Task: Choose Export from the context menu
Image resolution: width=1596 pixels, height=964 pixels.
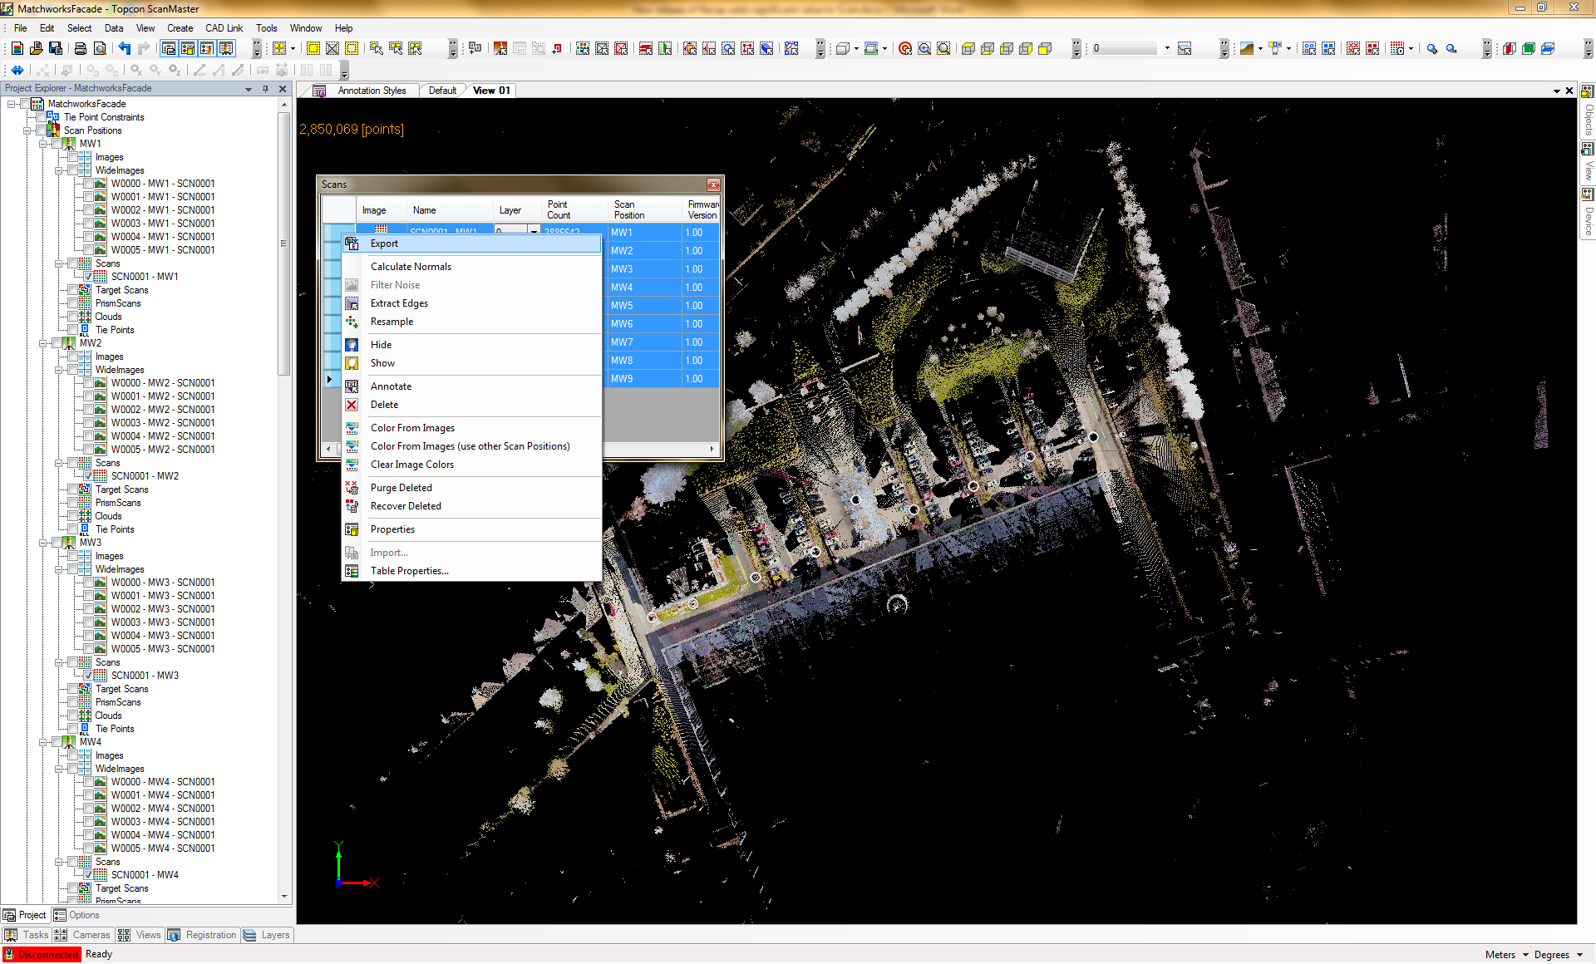Action: 471,243
